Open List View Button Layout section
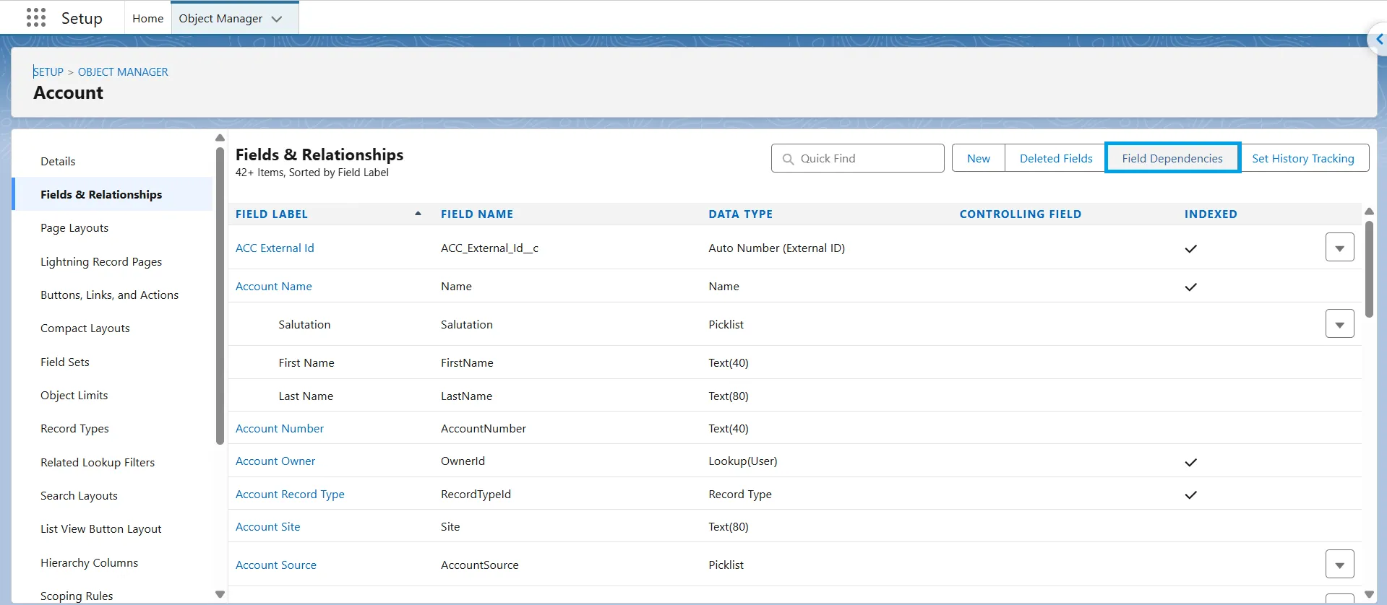The image size is (1387, 605). [101, 528]
